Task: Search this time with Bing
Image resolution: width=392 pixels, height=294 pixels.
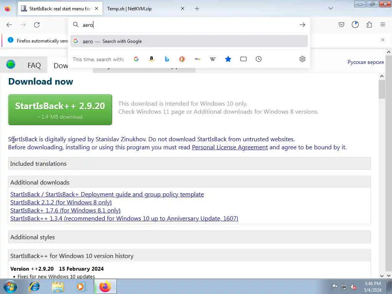Action: pos(167,59)
